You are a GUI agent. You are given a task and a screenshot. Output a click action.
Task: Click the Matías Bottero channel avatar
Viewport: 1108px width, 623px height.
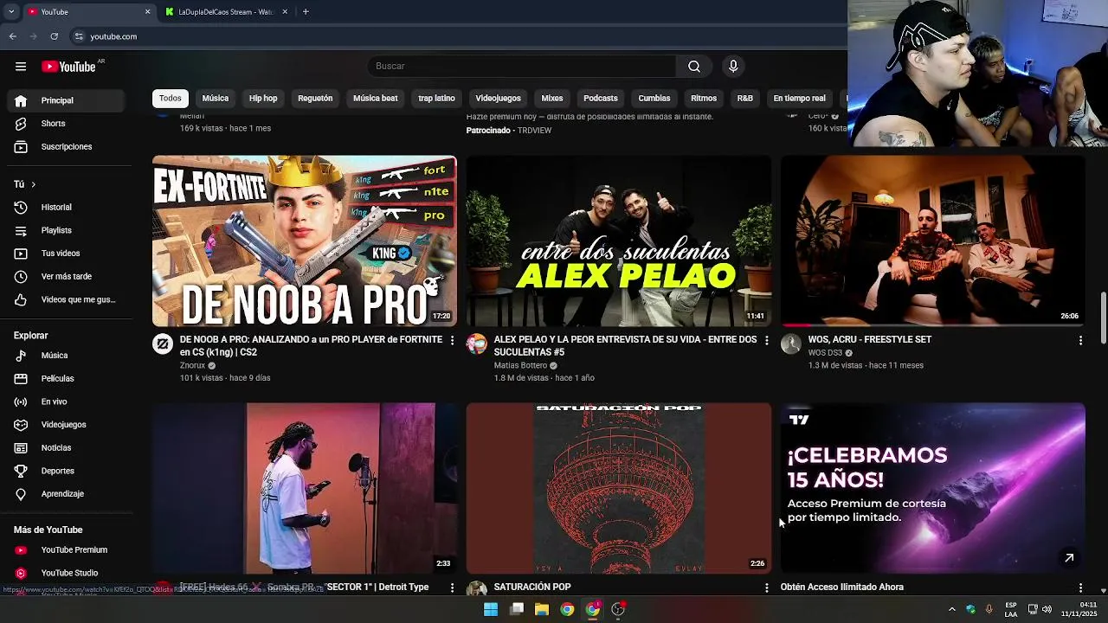pyautogui.click(x=477, y=344)
